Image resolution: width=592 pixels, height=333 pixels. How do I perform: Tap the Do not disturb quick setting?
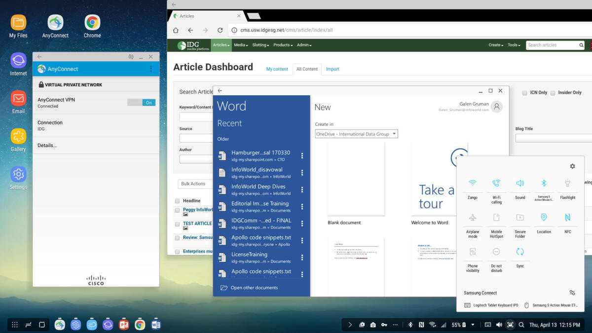coord(496,252)
